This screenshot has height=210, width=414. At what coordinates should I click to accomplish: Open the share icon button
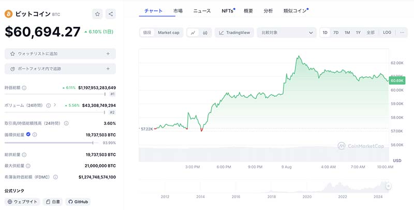tap(111, 14)
